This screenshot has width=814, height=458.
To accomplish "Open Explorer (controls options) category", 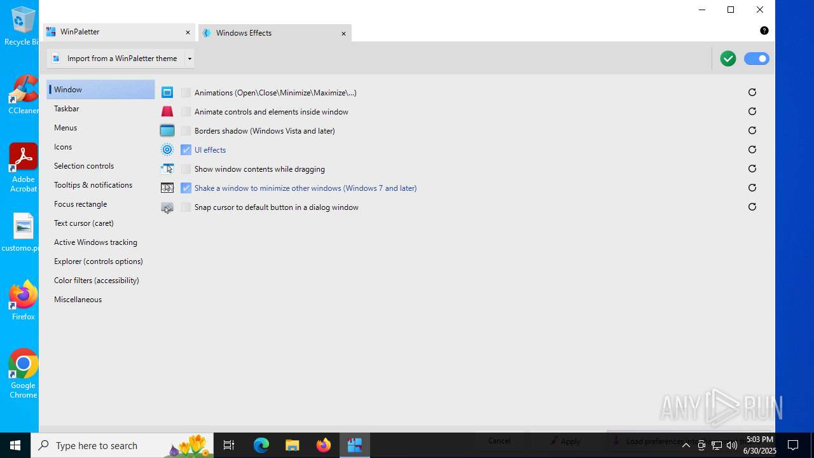I will click(100, 261).
